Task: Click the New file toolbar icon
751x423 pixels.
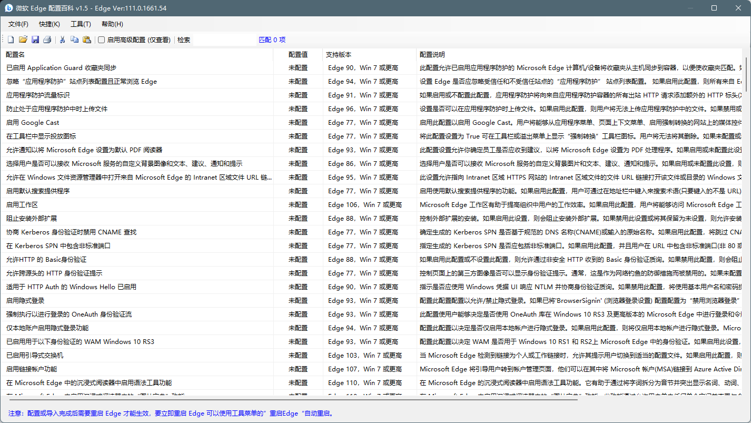Action: 11,40
